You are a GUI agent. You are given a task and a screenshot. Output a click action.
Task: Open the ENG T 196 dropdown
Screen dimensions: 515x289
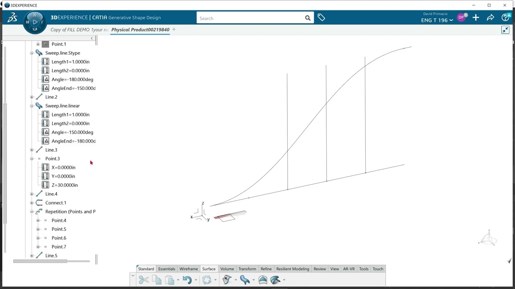pos(437,20)
